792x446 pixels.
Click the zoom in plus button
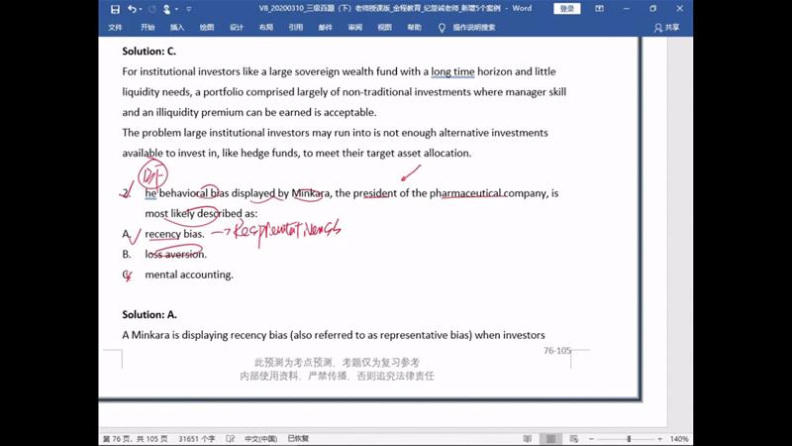(659, 439)
